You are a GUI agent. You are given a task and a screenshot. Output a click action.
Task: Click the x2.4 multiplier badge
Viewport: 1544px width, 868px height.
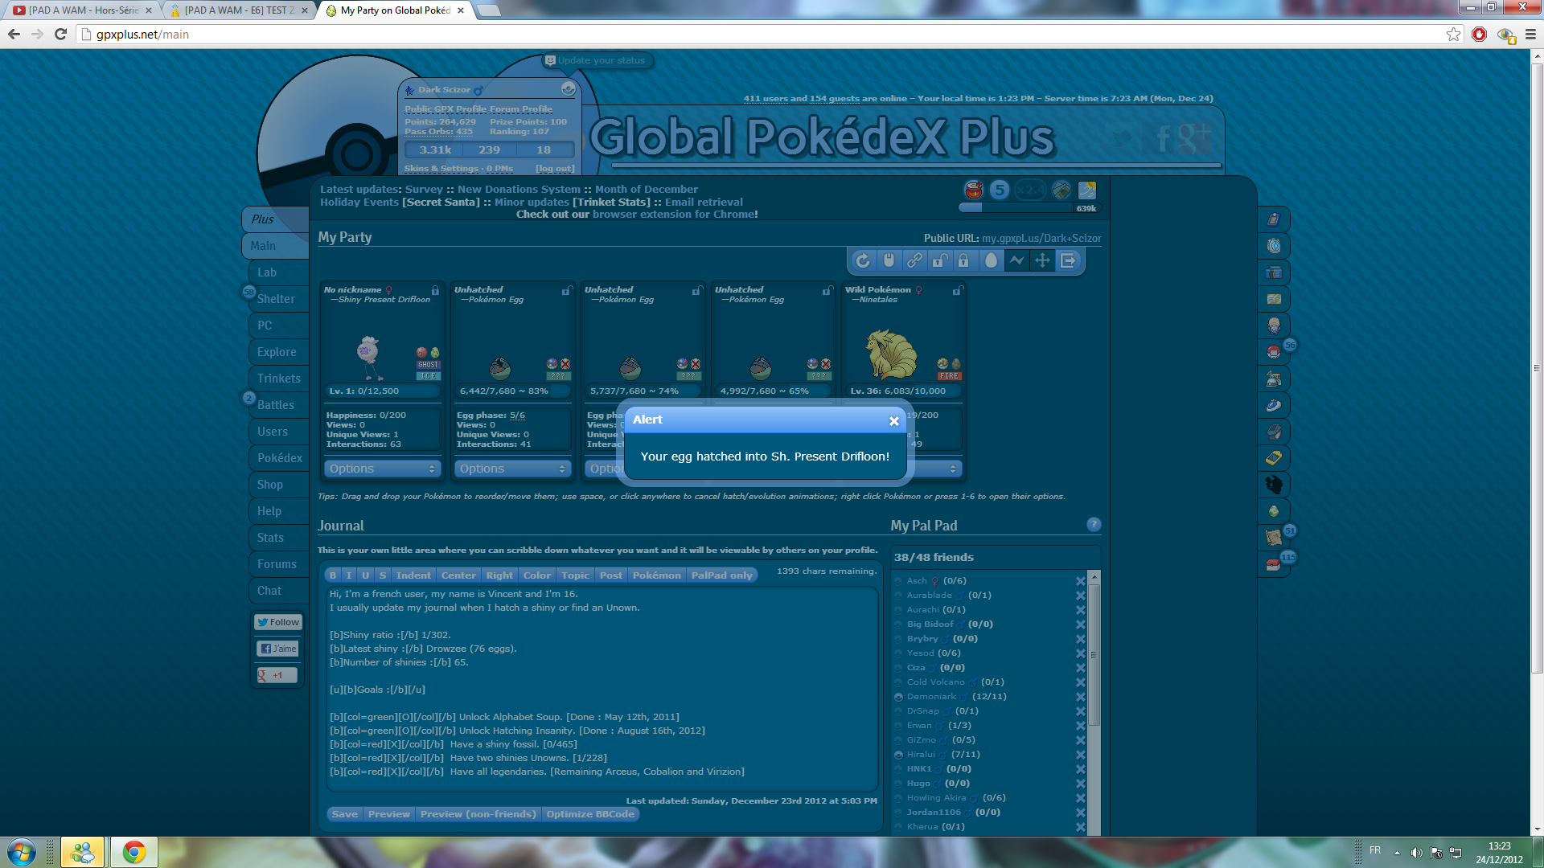click(1029, 190)
